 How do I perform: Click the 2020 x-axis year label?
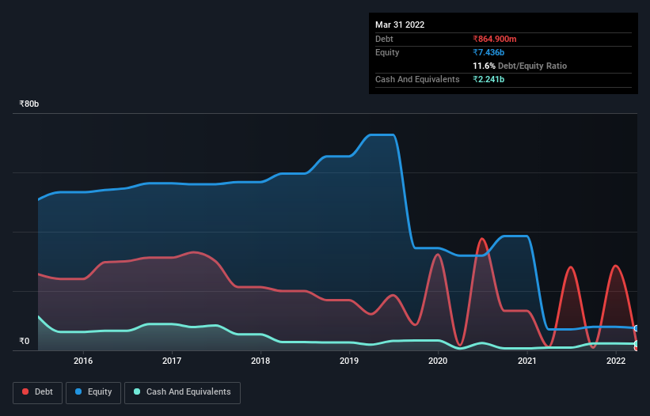coord(438,361)
